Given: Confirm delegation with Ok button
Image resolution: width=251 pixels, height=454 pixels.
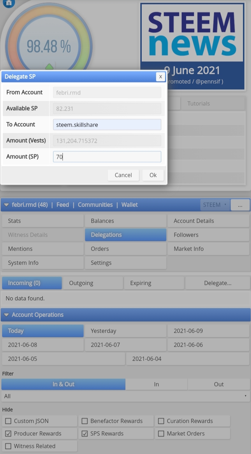Looking at the screenshot, I should coord(153,175).
